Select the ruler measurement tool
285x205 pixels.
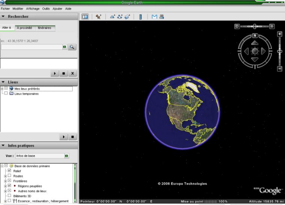point(140,17)
